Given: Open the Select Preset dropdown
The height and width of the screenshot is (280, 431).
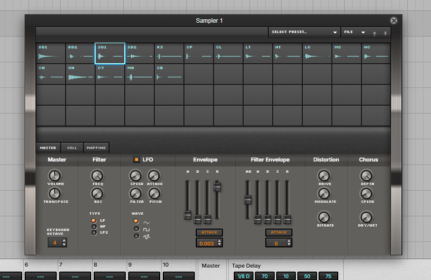Looking at the screenshot, I should point(304,32).
